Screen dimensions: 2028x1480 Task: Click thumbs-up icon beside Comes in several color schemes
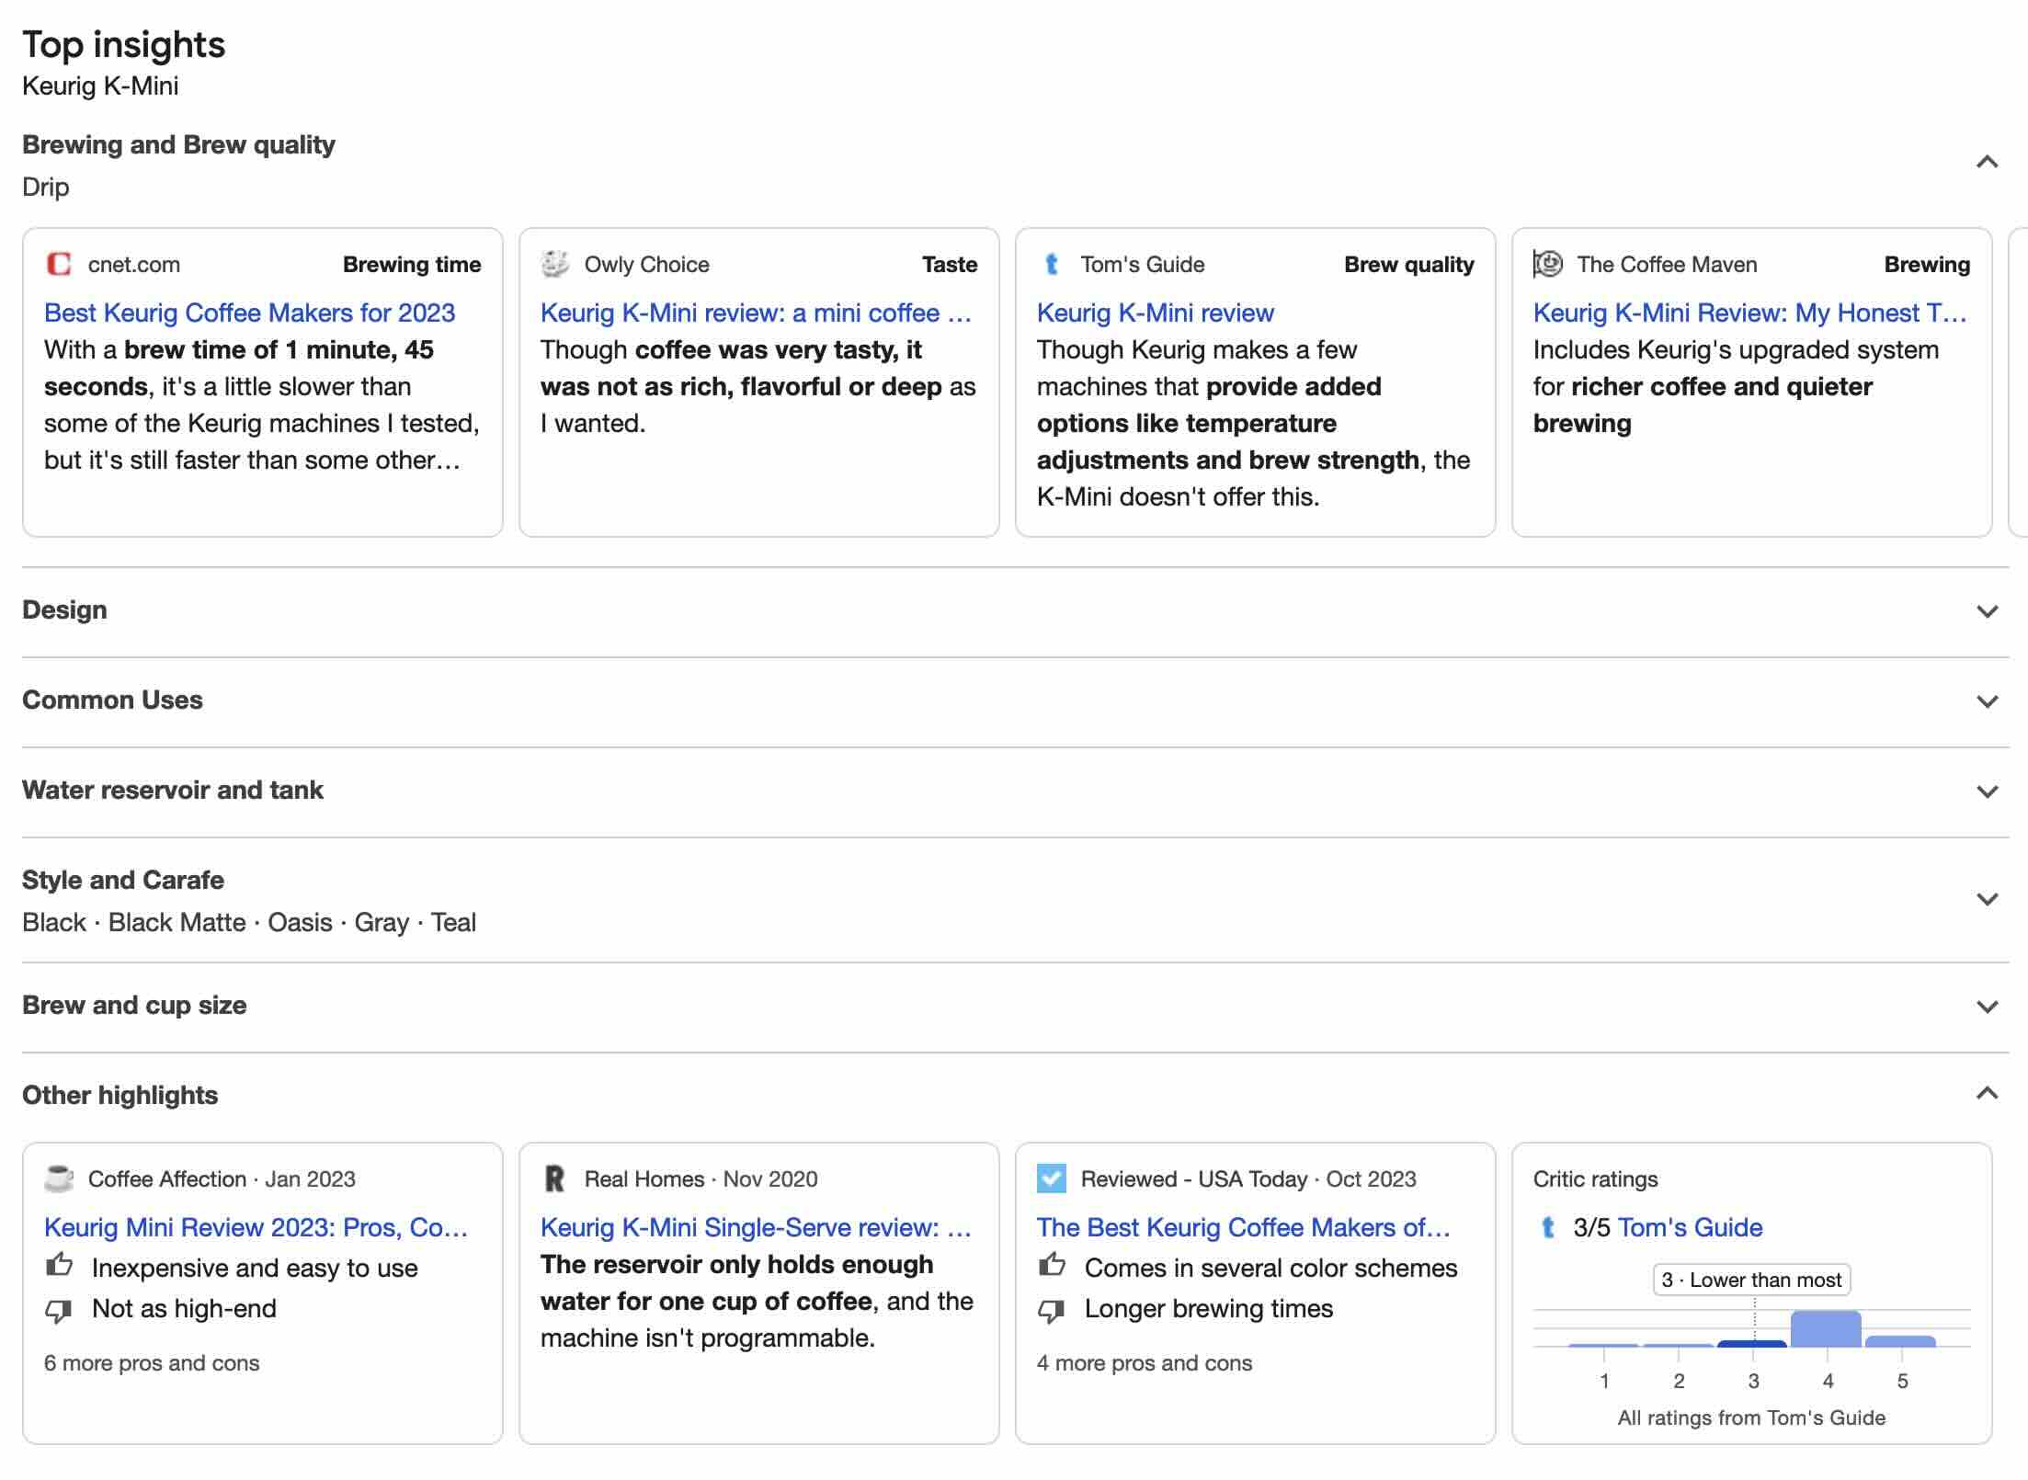coord(1052,1265)
